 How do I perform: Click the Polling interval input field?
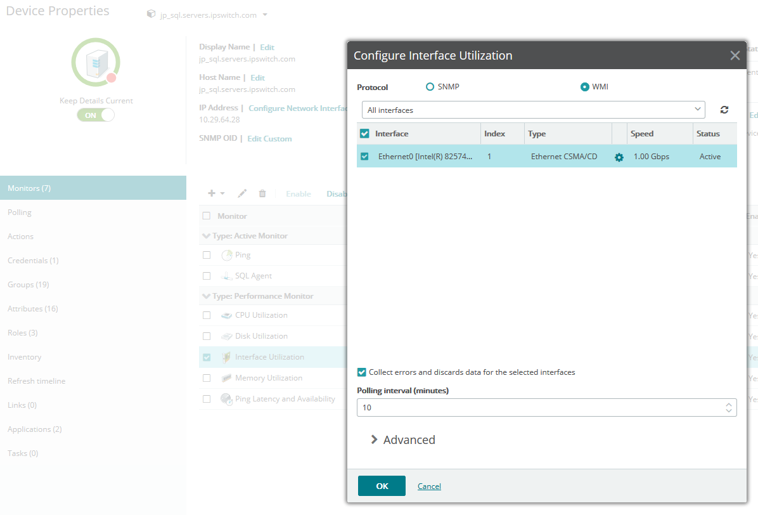547,408
